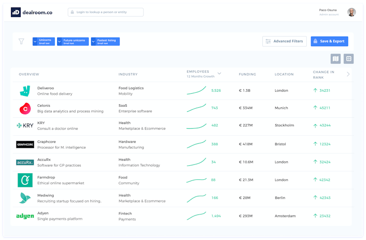This screenshot has width=366, height=240.
Task: Click the funnel filter icon
Action: [x=21, y=41]
